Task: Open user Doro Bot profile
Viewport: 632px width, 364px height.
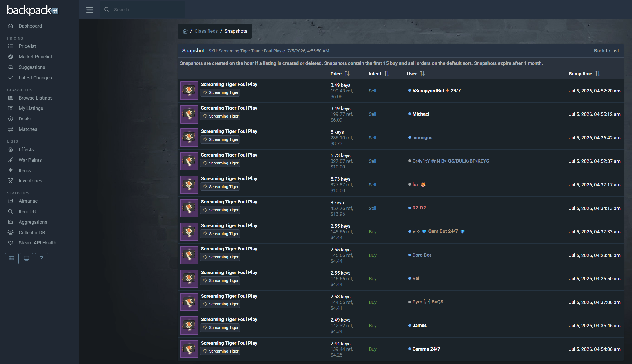Action: click(422, 255)
